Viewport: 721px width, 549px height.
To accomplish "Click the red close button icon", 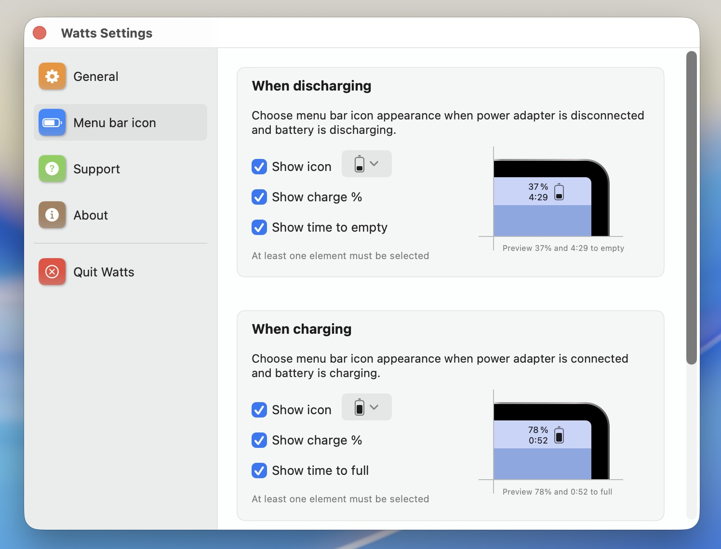I will (40, 32).
